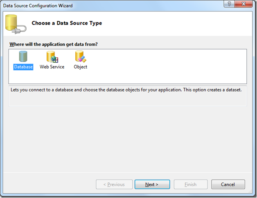The width and height of the screenshot is (257, 198).
Task: Click the help question mark button
Action: [x=229, y=5]
